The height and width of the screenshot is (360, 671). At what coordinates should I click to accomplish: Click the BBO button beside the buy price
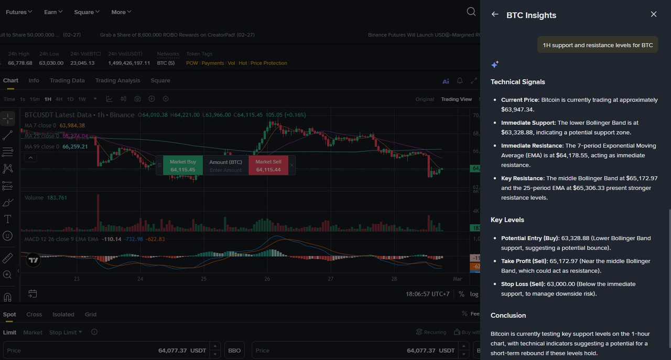[x=235, y=350]
